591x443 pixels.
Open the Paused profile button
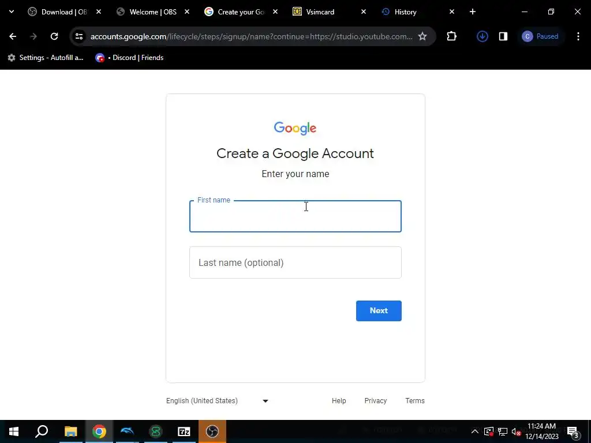point(540,36)
